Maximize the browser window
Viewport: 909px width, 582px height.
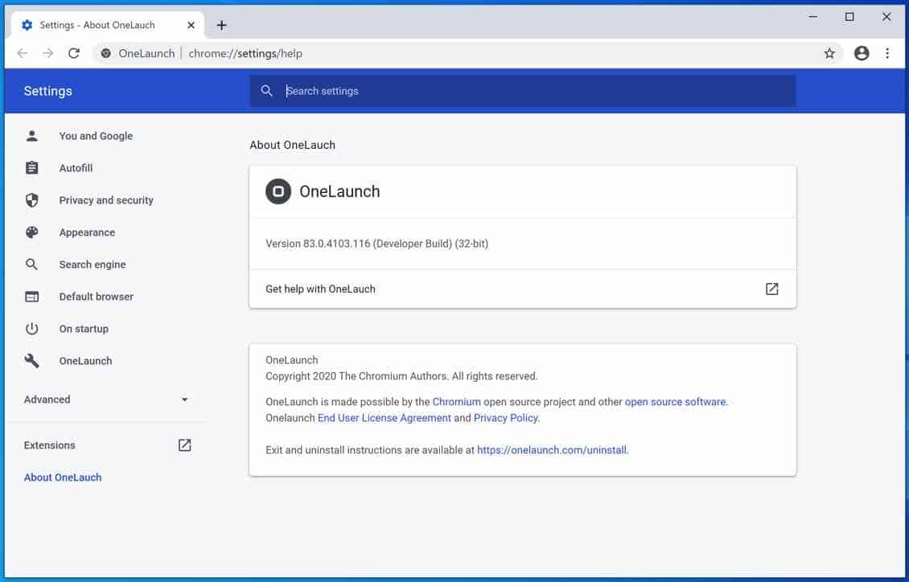click(849, 17)
